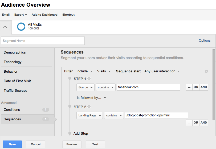
Task: Collapse the segment panel chevron
Action: (5, 27)
